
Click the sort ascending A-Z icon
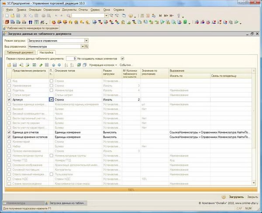point(66,65)
